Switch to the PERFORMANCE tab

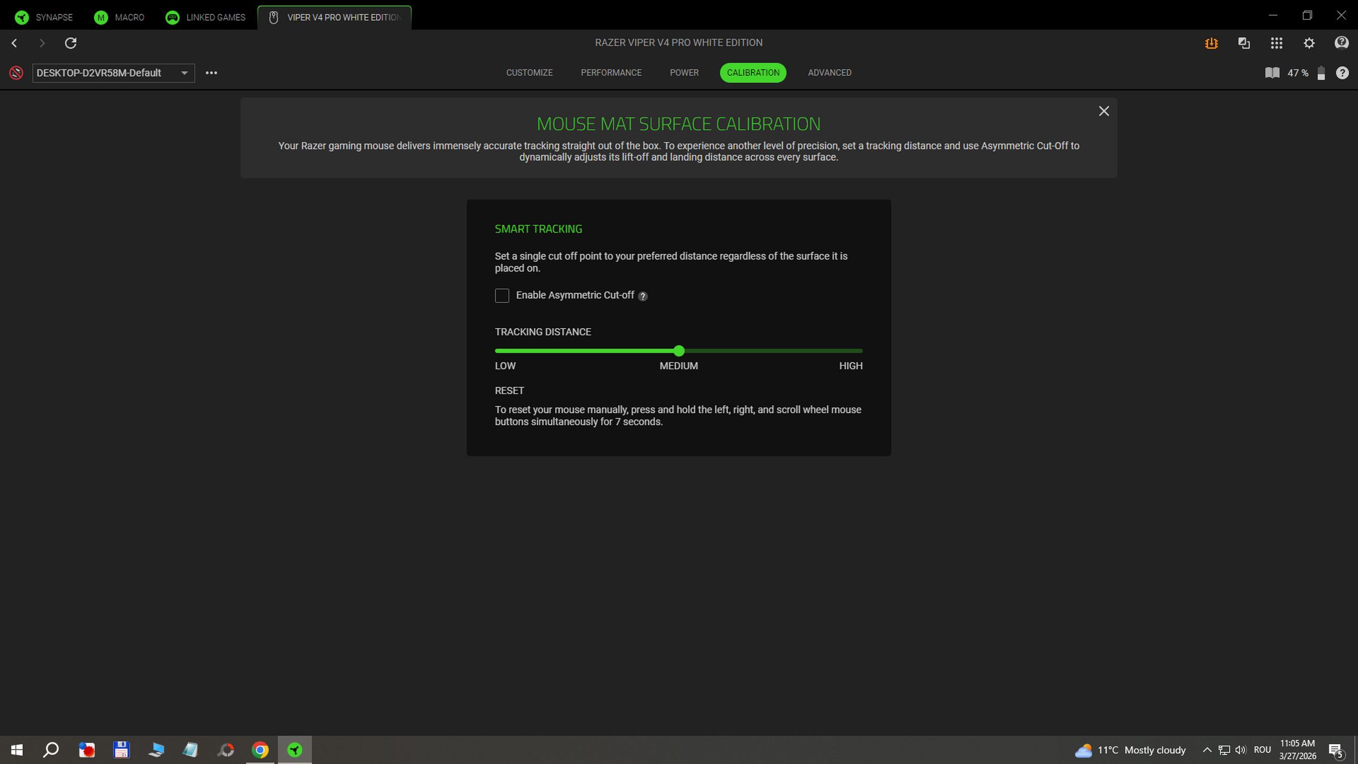point(611,73)
